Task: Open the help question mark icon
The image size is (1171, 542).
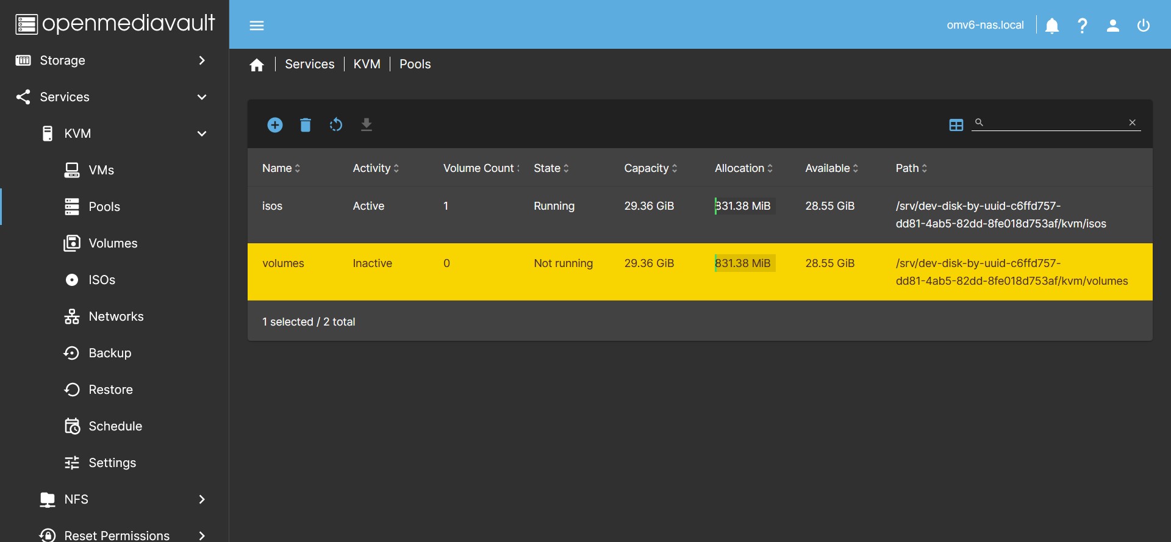Action: pyautogui.click(x=1083, y=26)
